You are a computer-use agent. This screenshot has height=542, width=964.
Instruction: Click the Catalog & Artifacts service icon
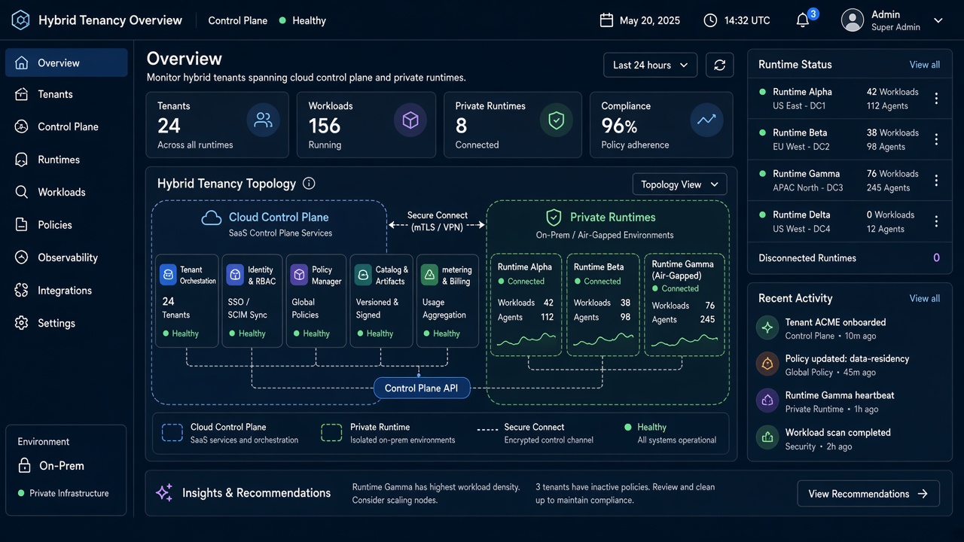tap(364, 275)
